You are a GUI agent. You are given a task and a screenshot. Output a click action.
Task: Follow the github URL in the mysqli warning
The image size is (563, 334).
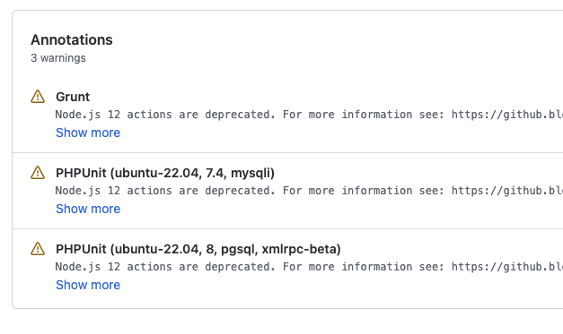click(x=507, y=191)
